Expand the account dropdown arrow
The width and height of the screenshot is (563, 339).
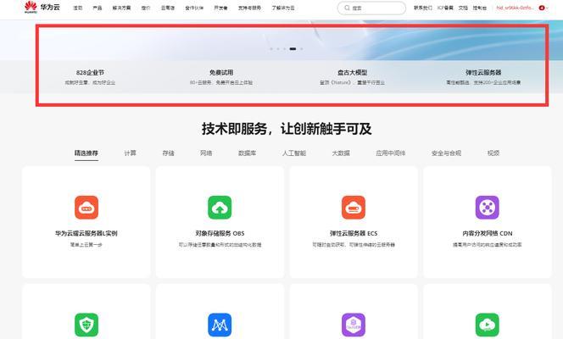(547, 8)
